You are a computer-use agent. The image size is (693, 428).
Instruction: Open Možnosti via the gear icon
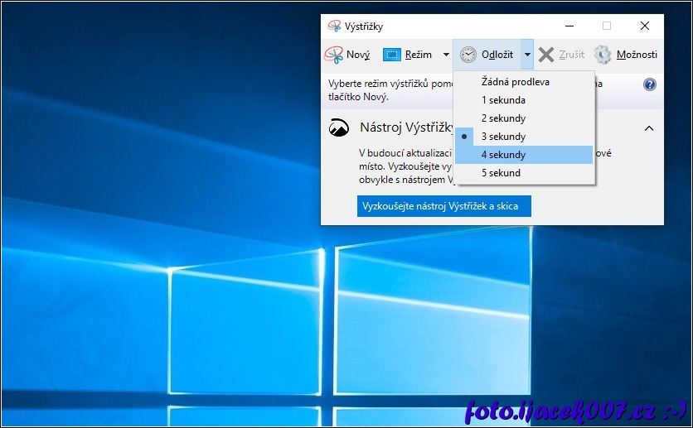click(603, 55)
